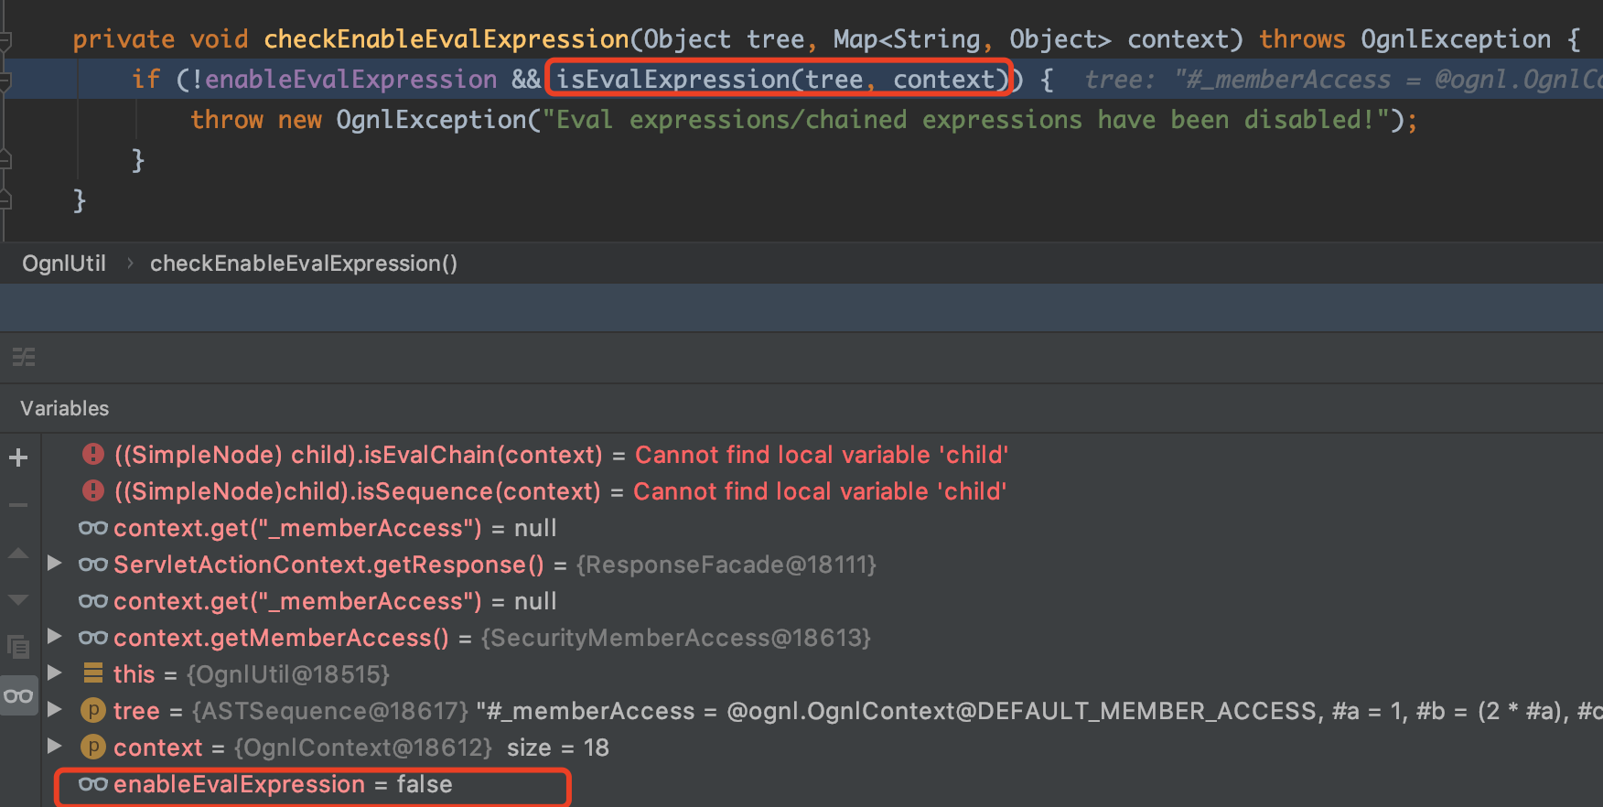Image resolution: width=1603 pixels, height=807 pixels.
Task: Select the ServletActionContext.getResponse() row
Action: [x=822, y=565]
